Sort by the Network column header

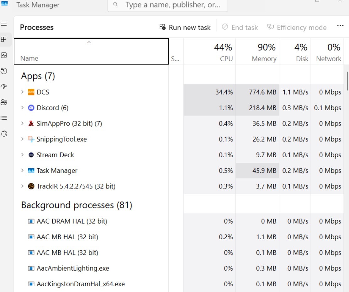(327, 51)
